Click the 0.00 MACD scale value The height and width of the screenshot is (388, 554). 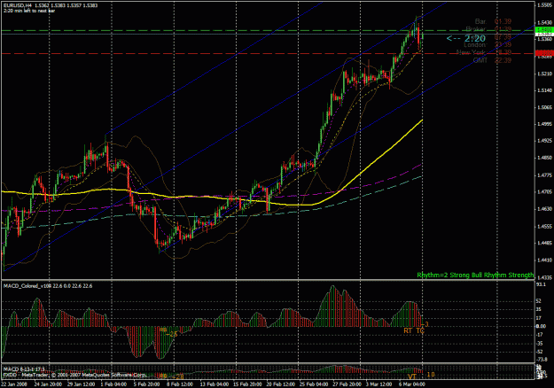coord(541,326)
